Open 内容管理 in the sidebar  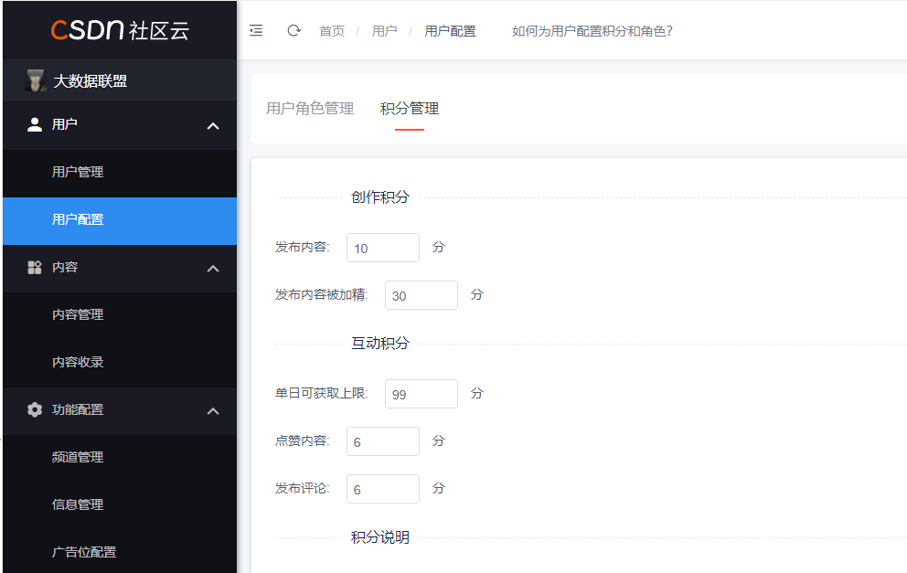[120, 315]
